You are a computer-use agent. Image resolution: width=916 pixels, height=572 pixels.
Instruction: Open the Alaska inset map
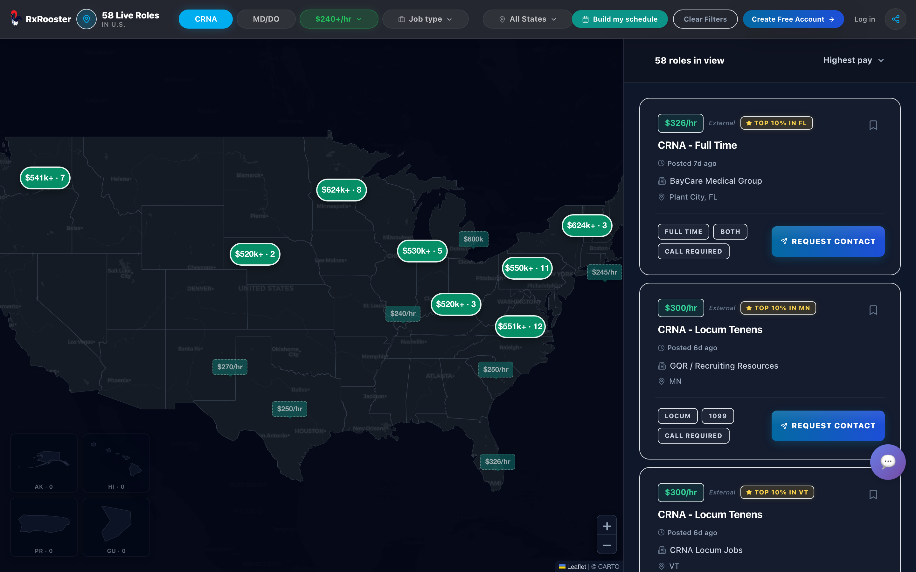click(x=44, y=463)
